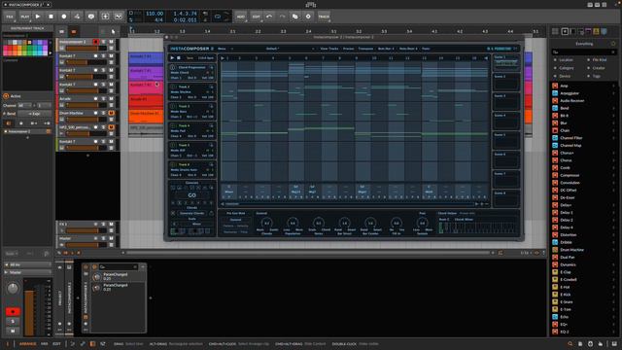The image size is (622, 350).
Task: Arm global Record in transport bar
Action: pyautogui.click(x=64, y=17)
